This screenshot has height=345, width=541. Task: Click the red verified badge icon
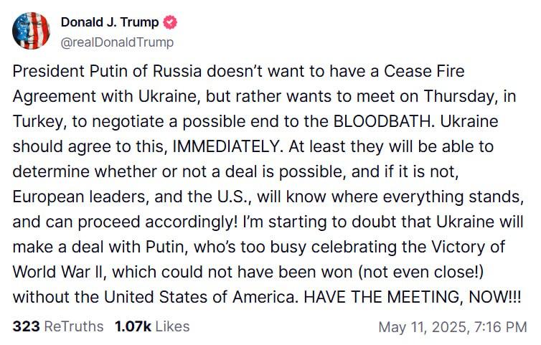(x=170, y=23)
